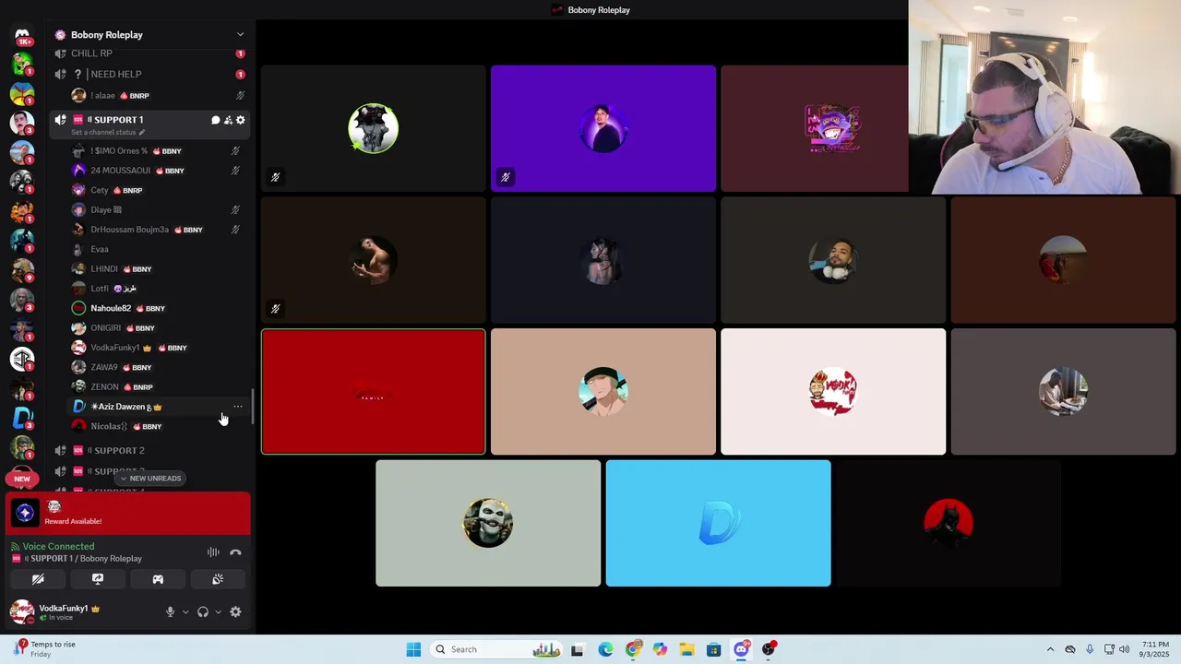
Task: Join the NEED HELP voice channel
Action: coord(149,74)
